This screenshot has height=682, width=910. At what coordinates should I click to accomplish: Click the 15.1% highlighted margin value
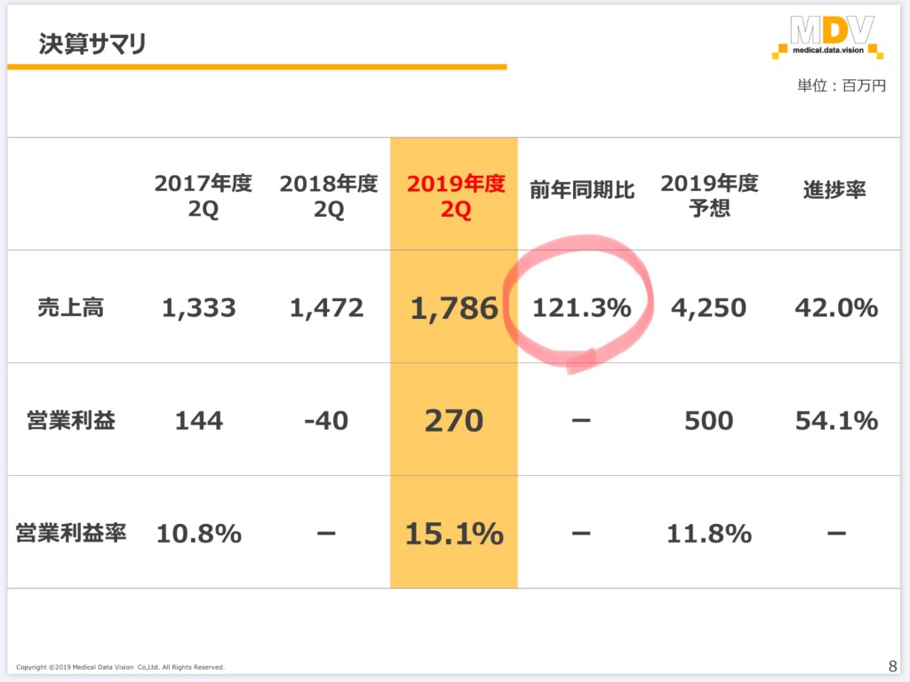point(454,534)
